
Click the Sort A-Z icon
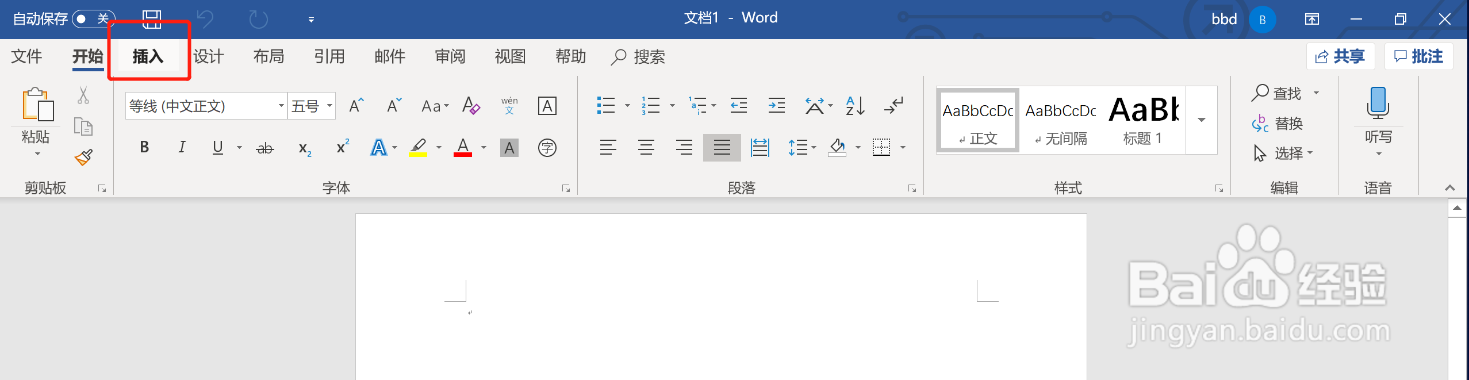coord(855,105)
